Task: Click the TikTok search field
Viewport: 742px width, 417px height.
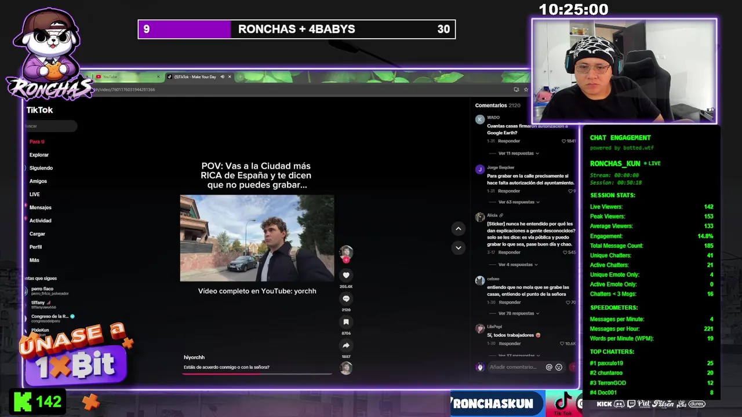Action: tap(51, 126)
